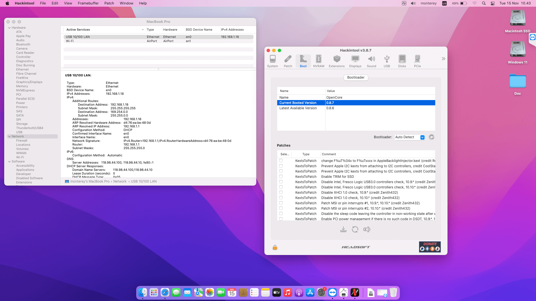This screenshot has height=301, width=536.
Task: Select Graphics/Displays in the Hardware sidebar
Action: point(29,82)
